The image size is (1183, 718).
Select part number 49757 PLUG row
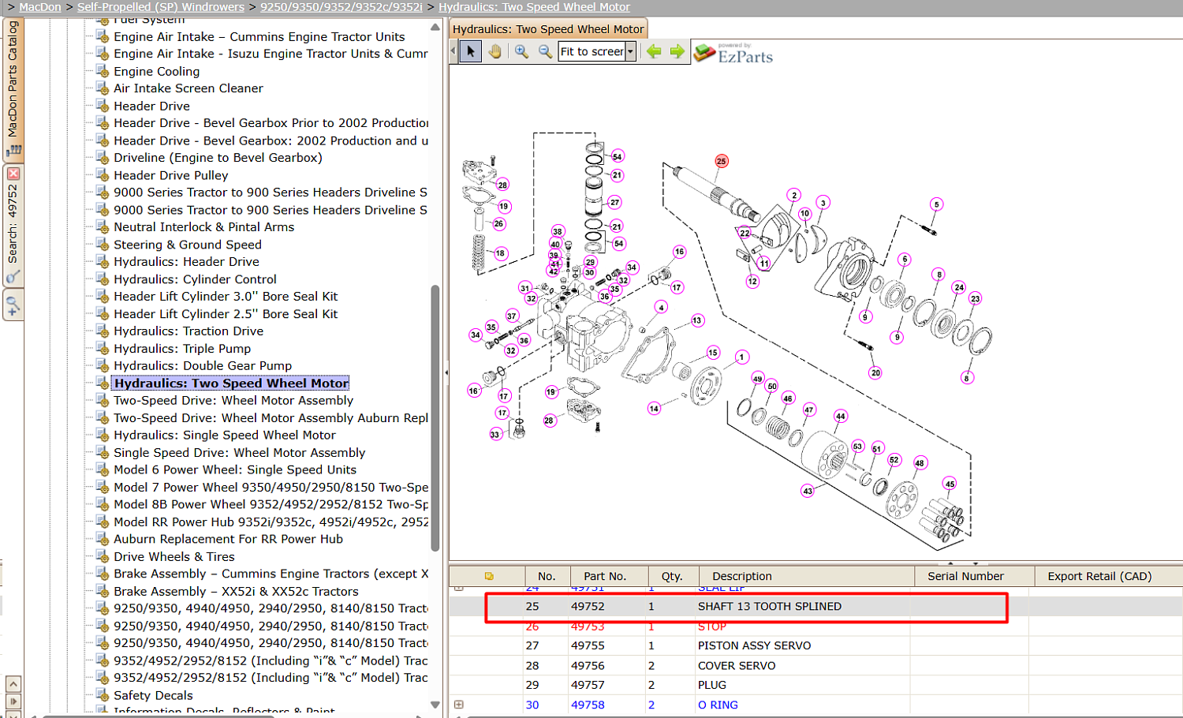815,685
